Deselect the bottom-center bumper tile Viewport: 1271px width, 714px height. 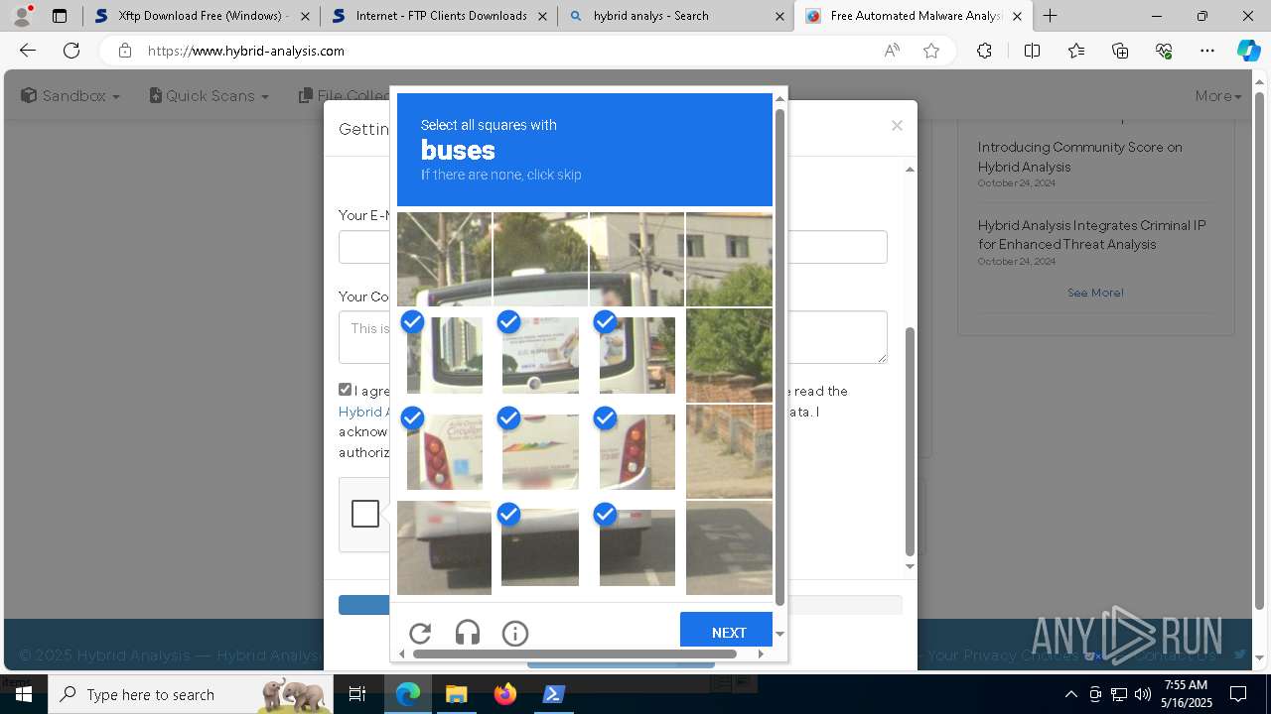(540, 547)
